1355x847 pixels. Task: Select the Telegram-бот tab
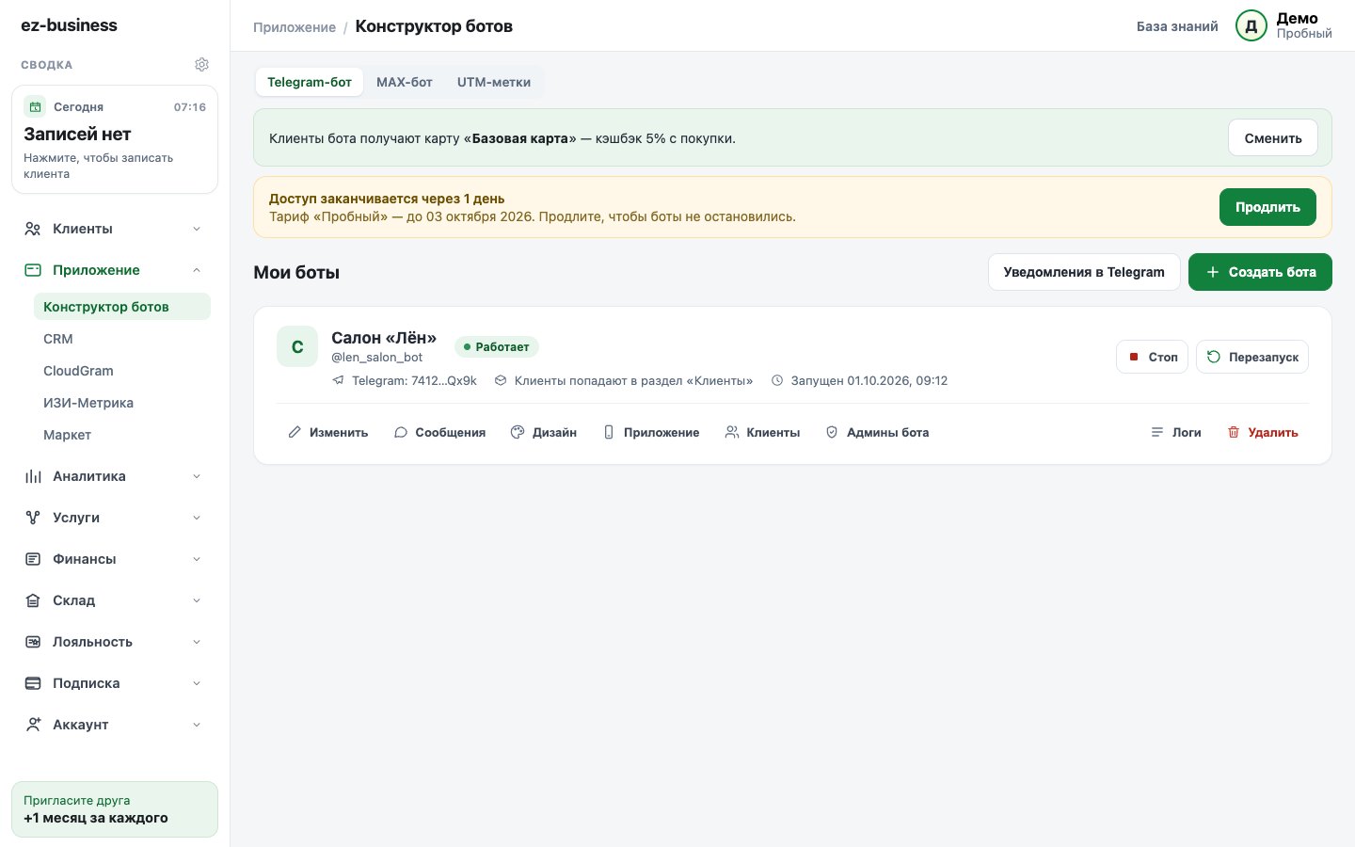(x=310, y=82)
